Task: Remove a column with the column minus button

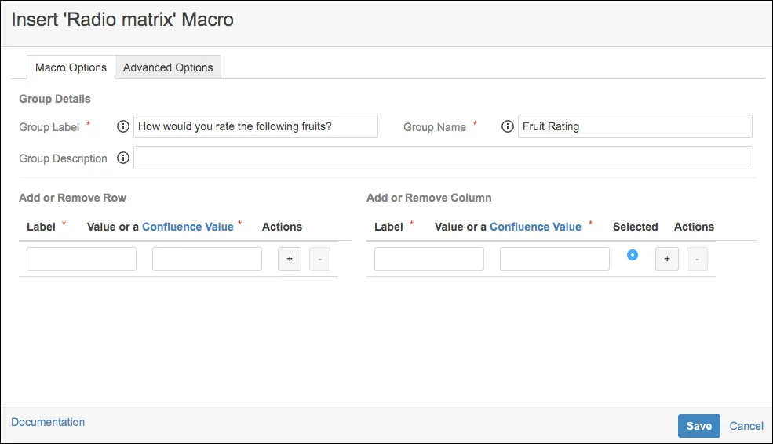Action: [x=697, y=259]
